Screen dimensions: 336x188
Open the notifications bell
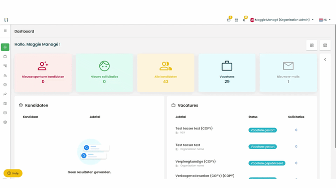point(244,19)
